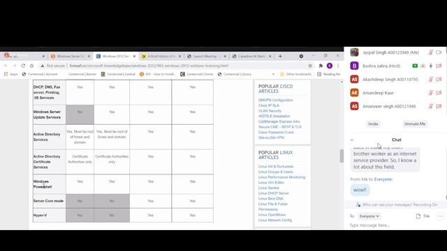
Task: Open the DMVPN Configuration article link
Action: (x=276, y=100)
